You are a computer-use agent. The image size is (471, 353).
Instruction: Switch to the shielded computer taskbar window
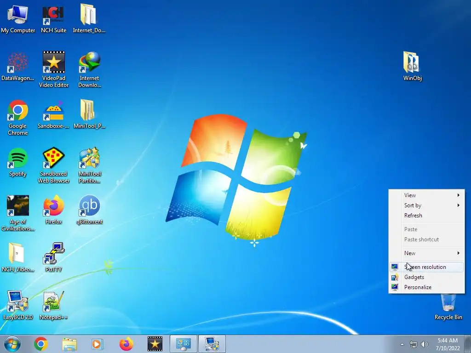pos(212,344)
